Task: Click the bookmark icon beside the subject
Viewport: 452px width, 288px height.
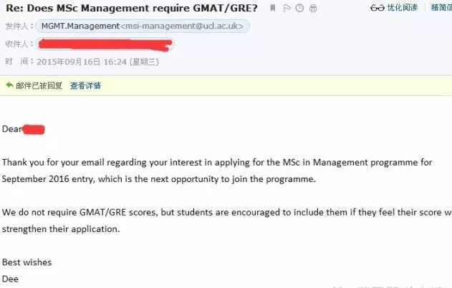Action: [272, 8]
